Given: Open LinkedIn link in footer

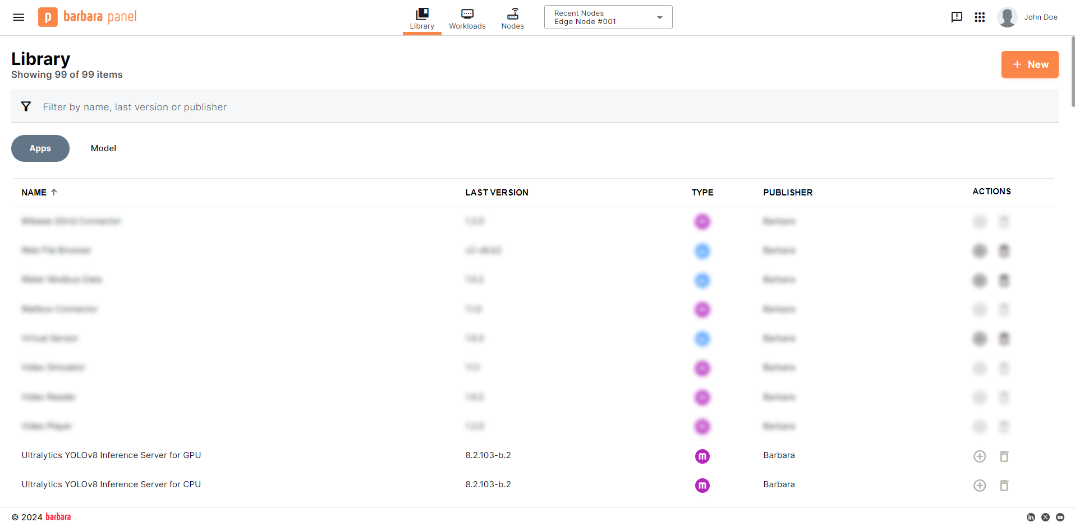Looking at the screenshot, I should coord(1031,517).
